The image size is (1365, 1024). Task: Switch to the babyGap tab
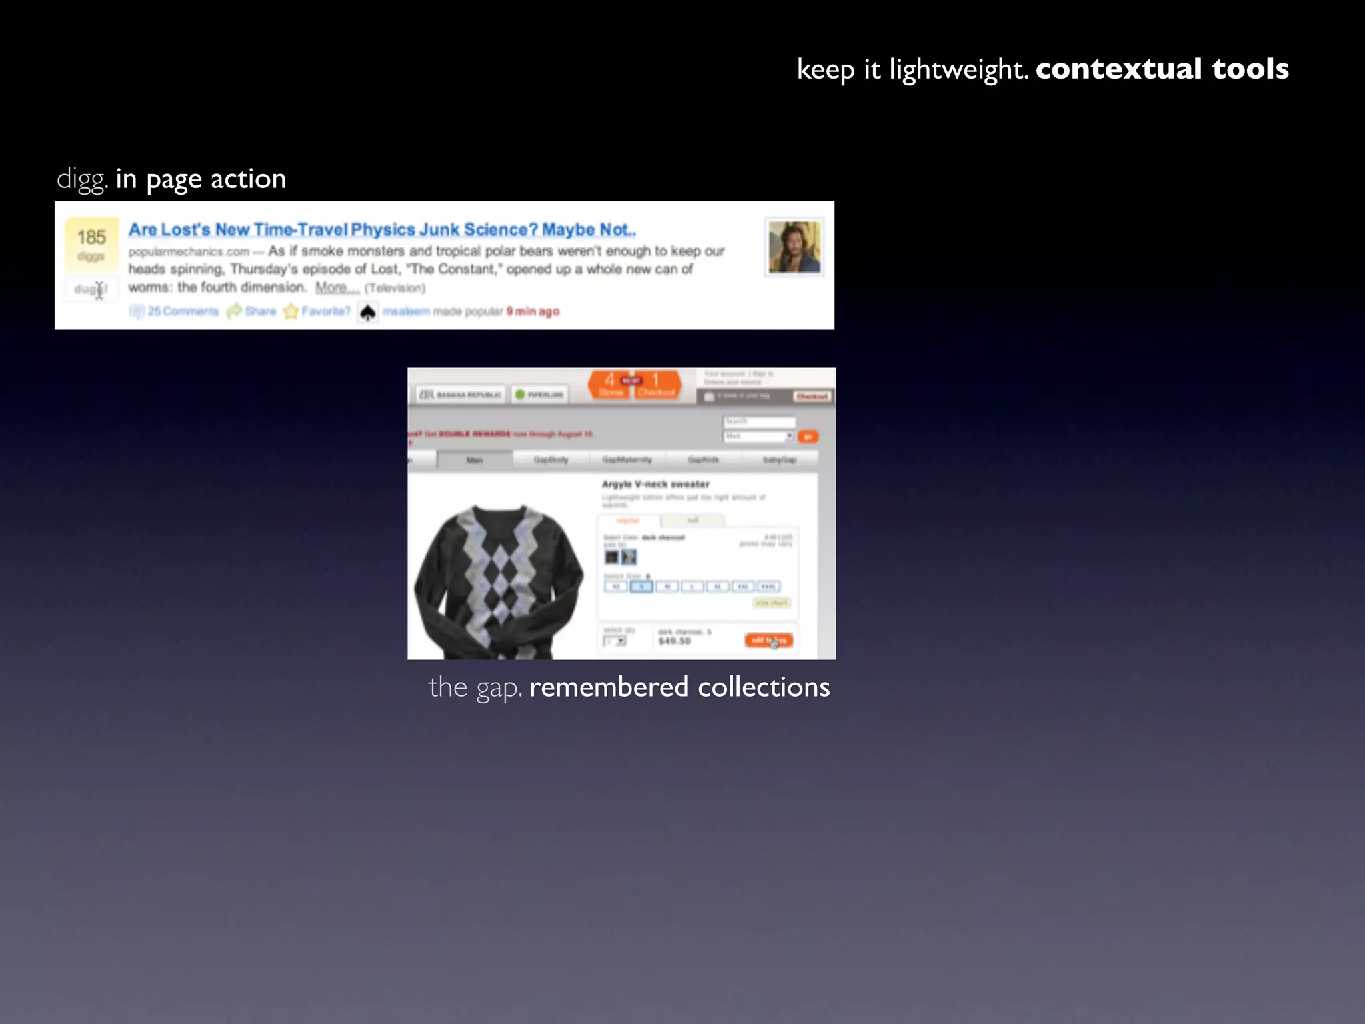coord(780,460)
